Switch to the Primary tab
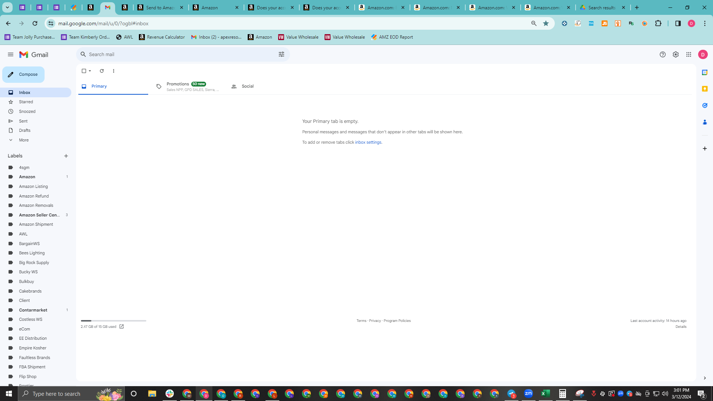This screenshot has width=713, height=401. tap(113, 87)
